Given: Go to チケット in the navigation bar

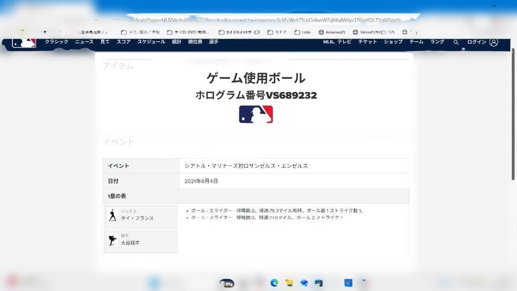Looking at the screenshot, I should pos(368,42).
